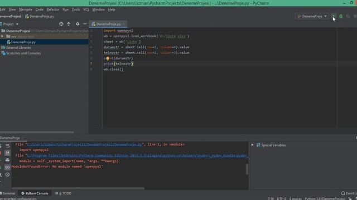Toggle scroll to end in console
This screenshot has width=357, height=200.
(x=7, y=153)
